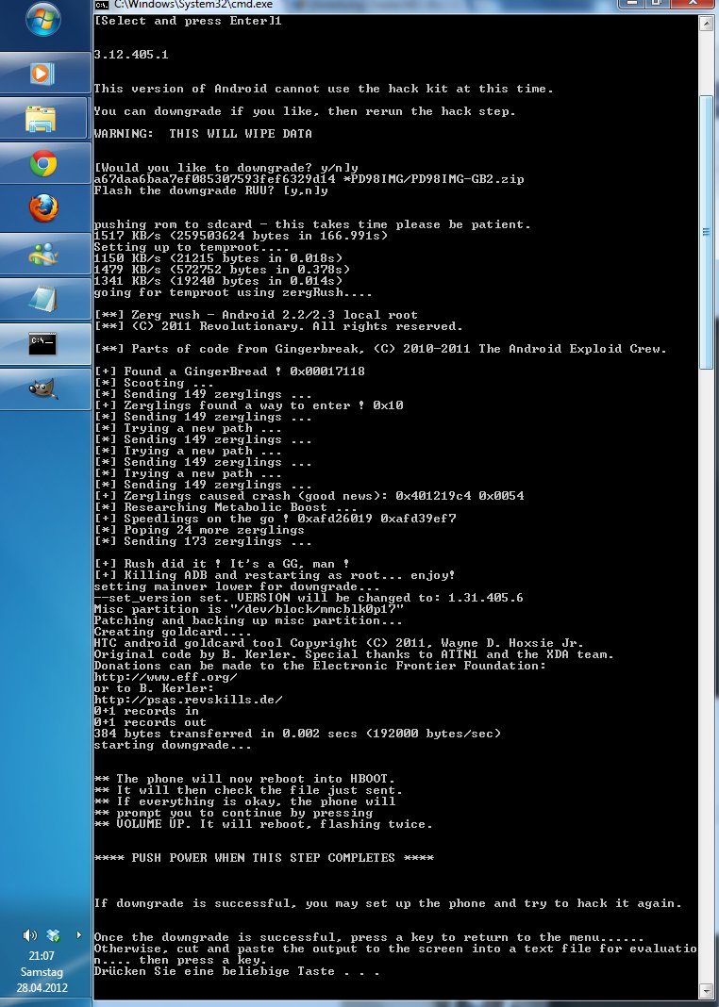Click 'Zerglings caused crash (good news)' line
Image resolution: width=719 pixels, height=1007 pixels.
pyautogui.click(x=309, y=496)
